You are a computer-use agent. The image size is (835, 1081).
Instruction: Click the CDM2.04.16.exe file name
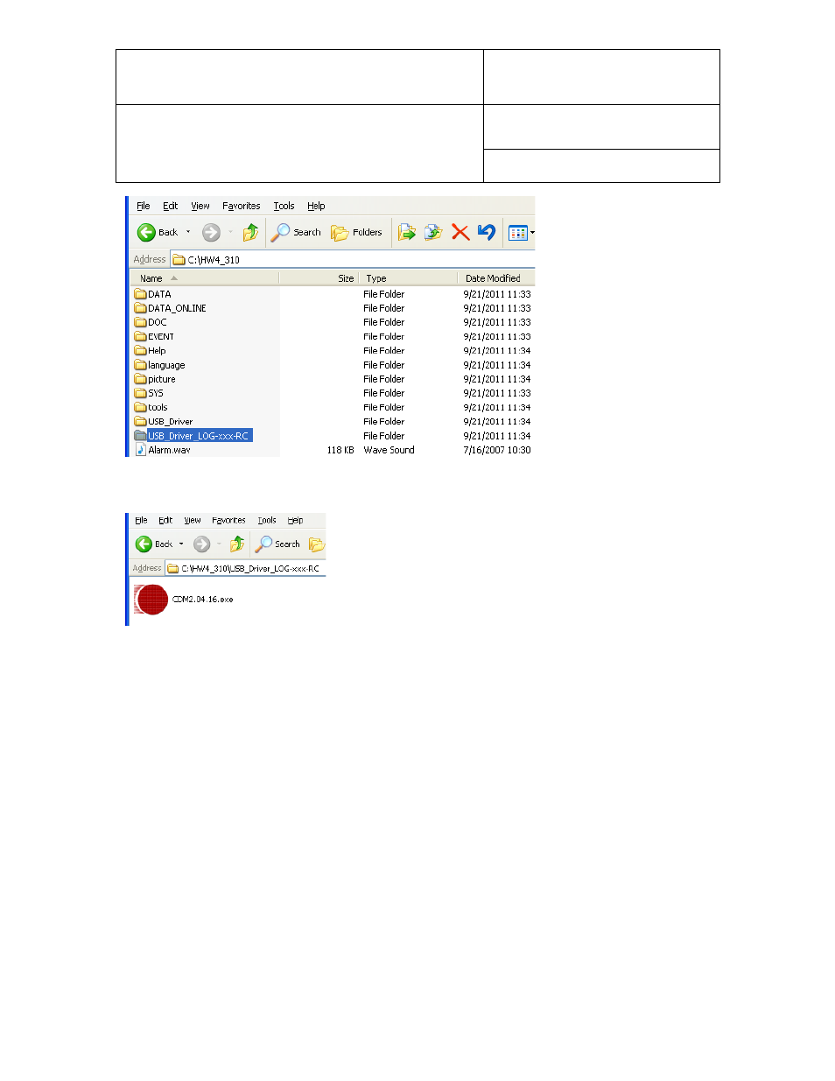(x=203, y=600)
